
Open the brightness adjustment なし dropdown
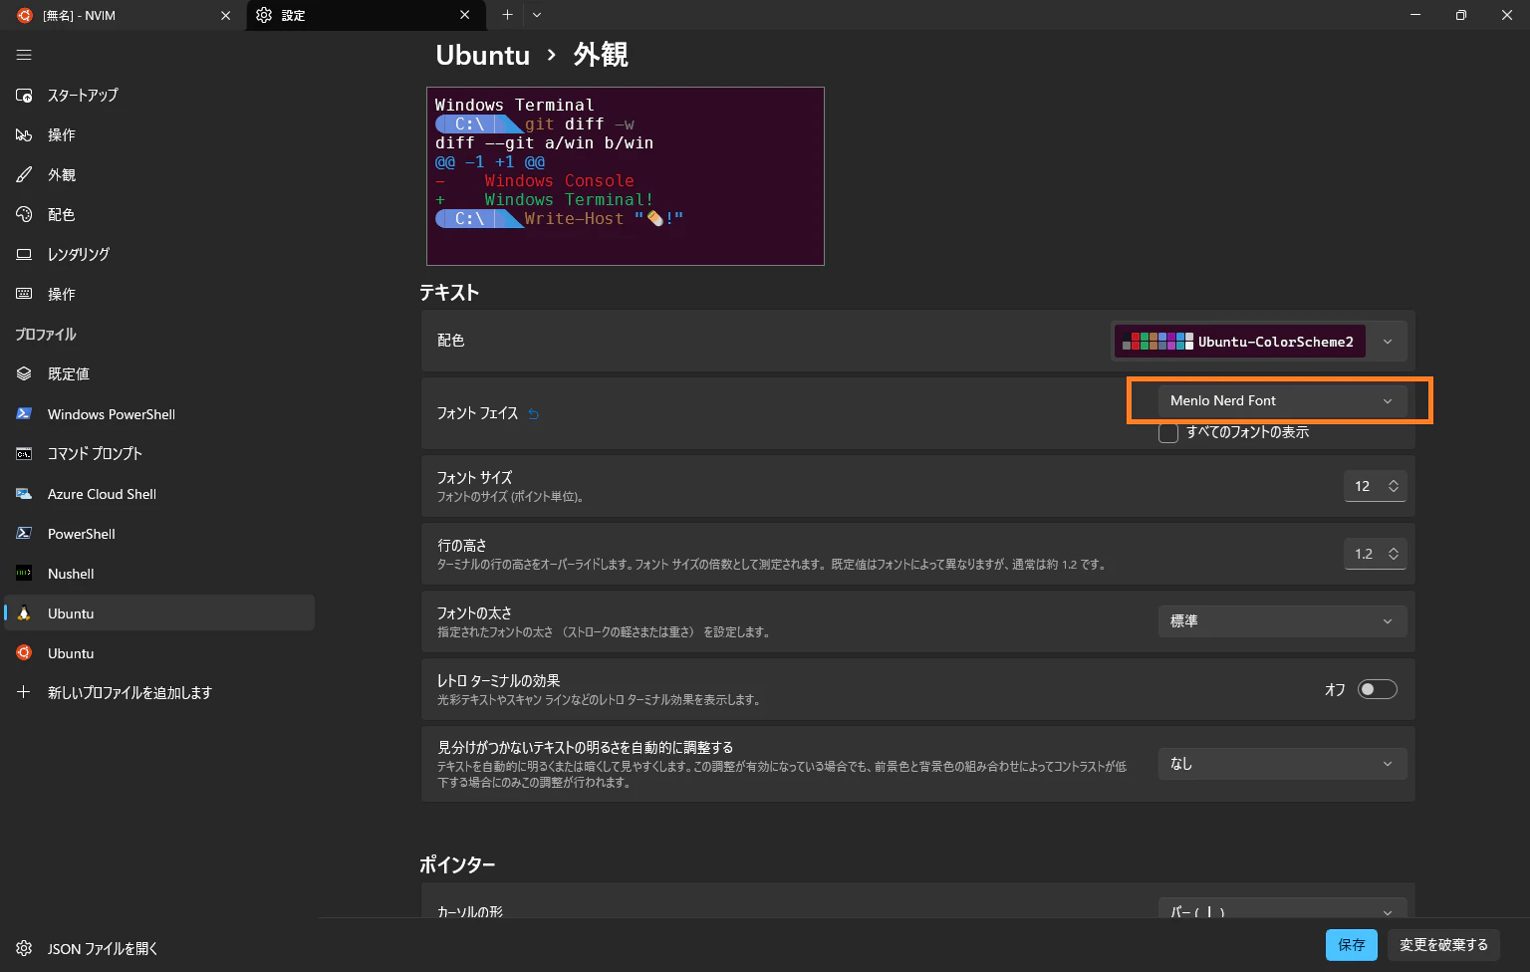(x=1282, y=764)
